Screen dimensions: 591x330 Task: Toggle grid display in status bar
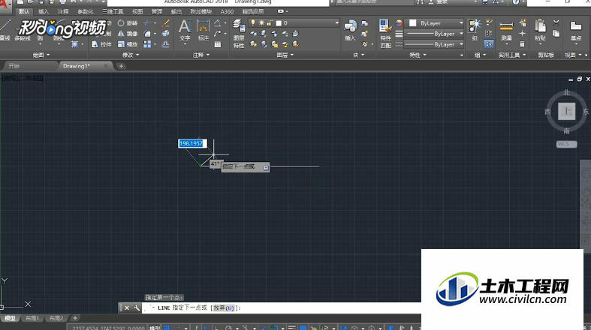[167, 328]
